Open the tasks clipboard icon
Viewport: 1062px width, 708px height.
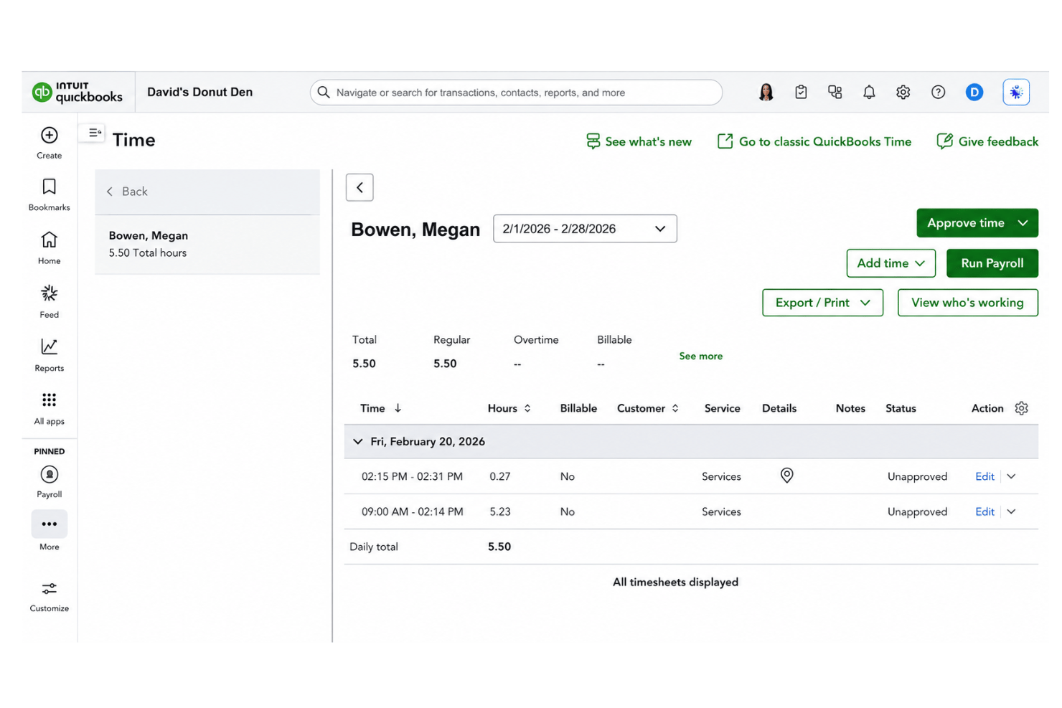[x=801, y=92]
